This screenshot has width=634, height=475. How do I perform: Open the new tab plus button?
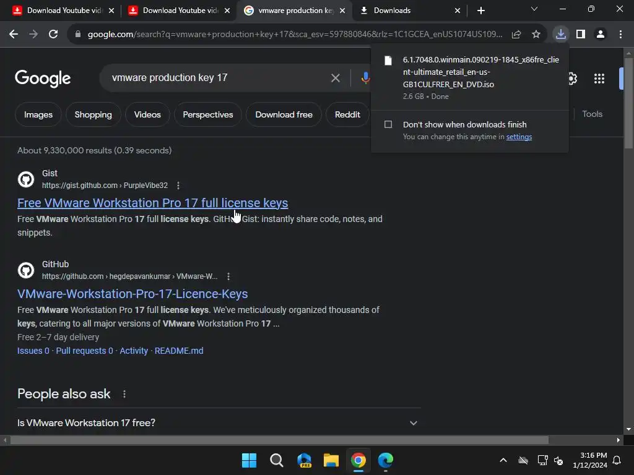[x=480, y=11]
